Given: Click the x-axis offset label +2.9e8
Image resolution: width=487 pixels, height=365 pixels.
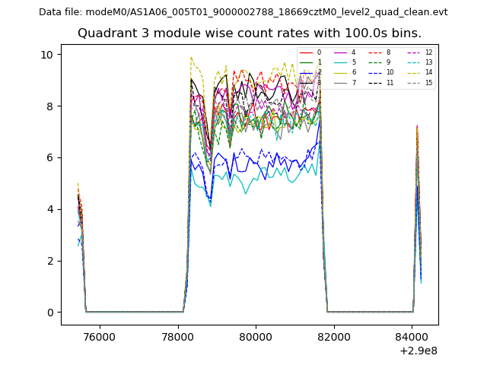Looking at the screenshot, I should coord(418,351).
